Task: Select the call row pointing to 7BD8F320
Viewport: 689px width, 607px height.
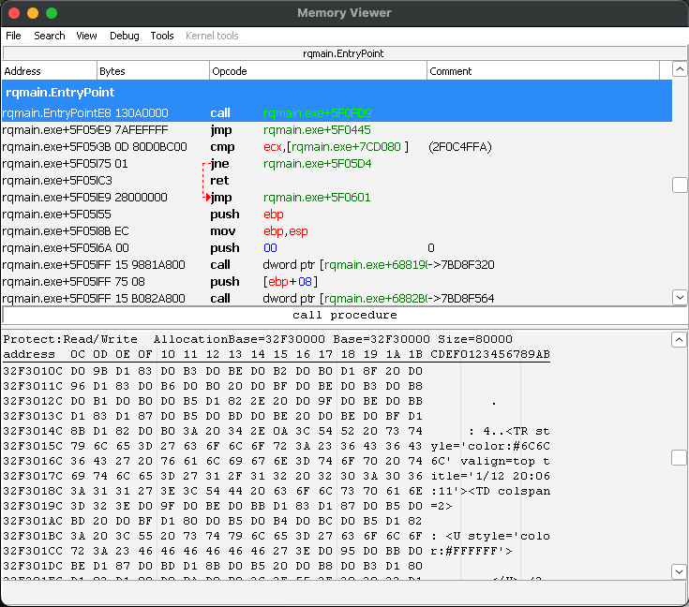Action: point(337,265)
